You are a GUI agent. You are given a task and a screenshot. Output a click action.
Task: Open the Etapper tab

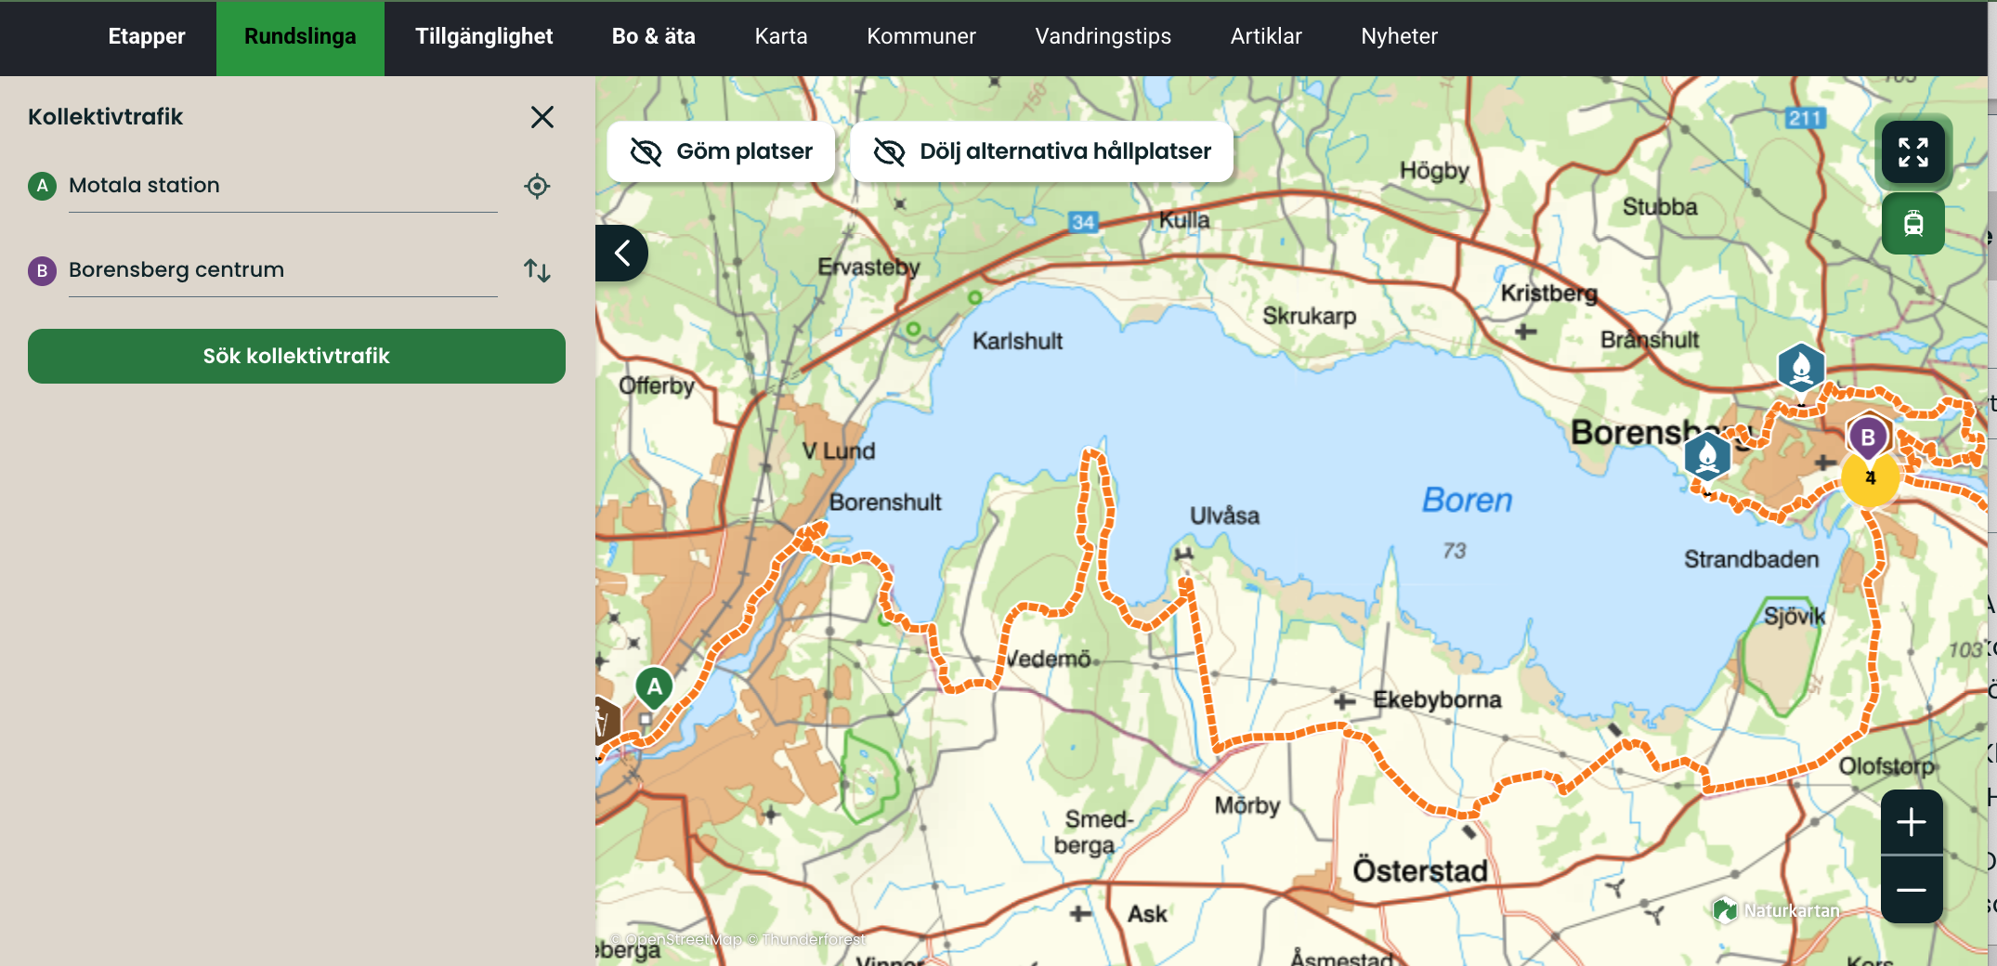click(147, 36)
